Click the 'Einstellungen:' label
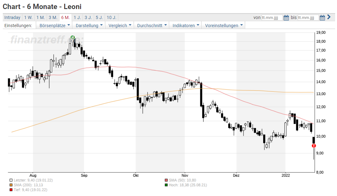 [x=18, y=26]
